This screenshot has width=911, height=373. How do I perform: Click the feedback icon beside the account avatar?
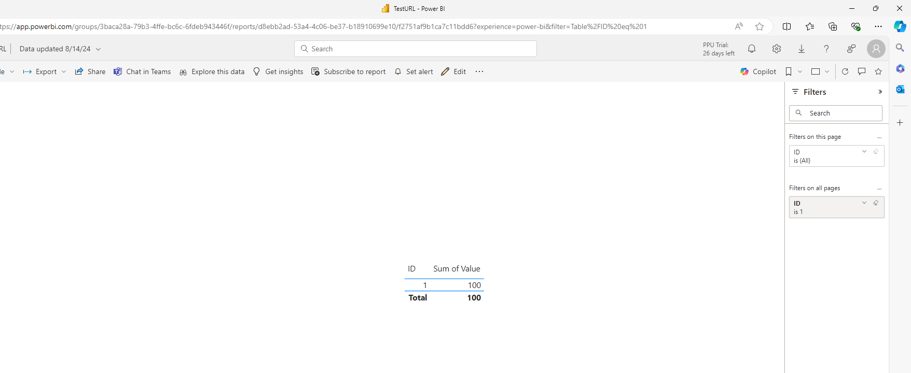851,49
